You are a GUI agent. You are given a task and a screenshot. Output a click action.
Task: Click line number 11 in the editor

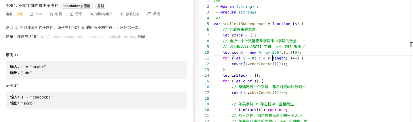coord(206,58)
